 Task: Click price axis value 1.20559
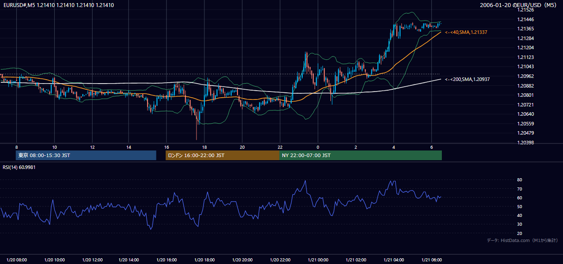tap(526, 124)
